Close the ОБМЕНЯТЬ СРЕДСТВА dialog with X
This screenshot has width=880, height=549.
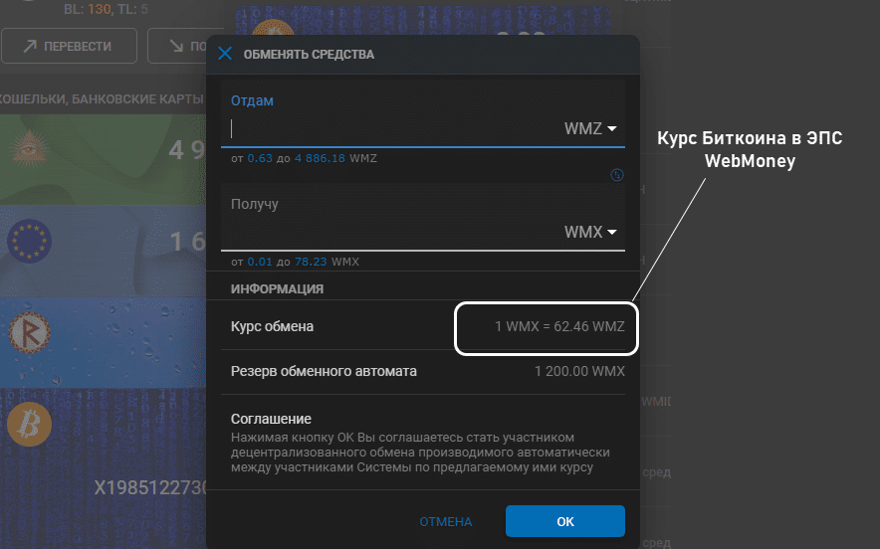pyautogui.click(x=225, y=55)
